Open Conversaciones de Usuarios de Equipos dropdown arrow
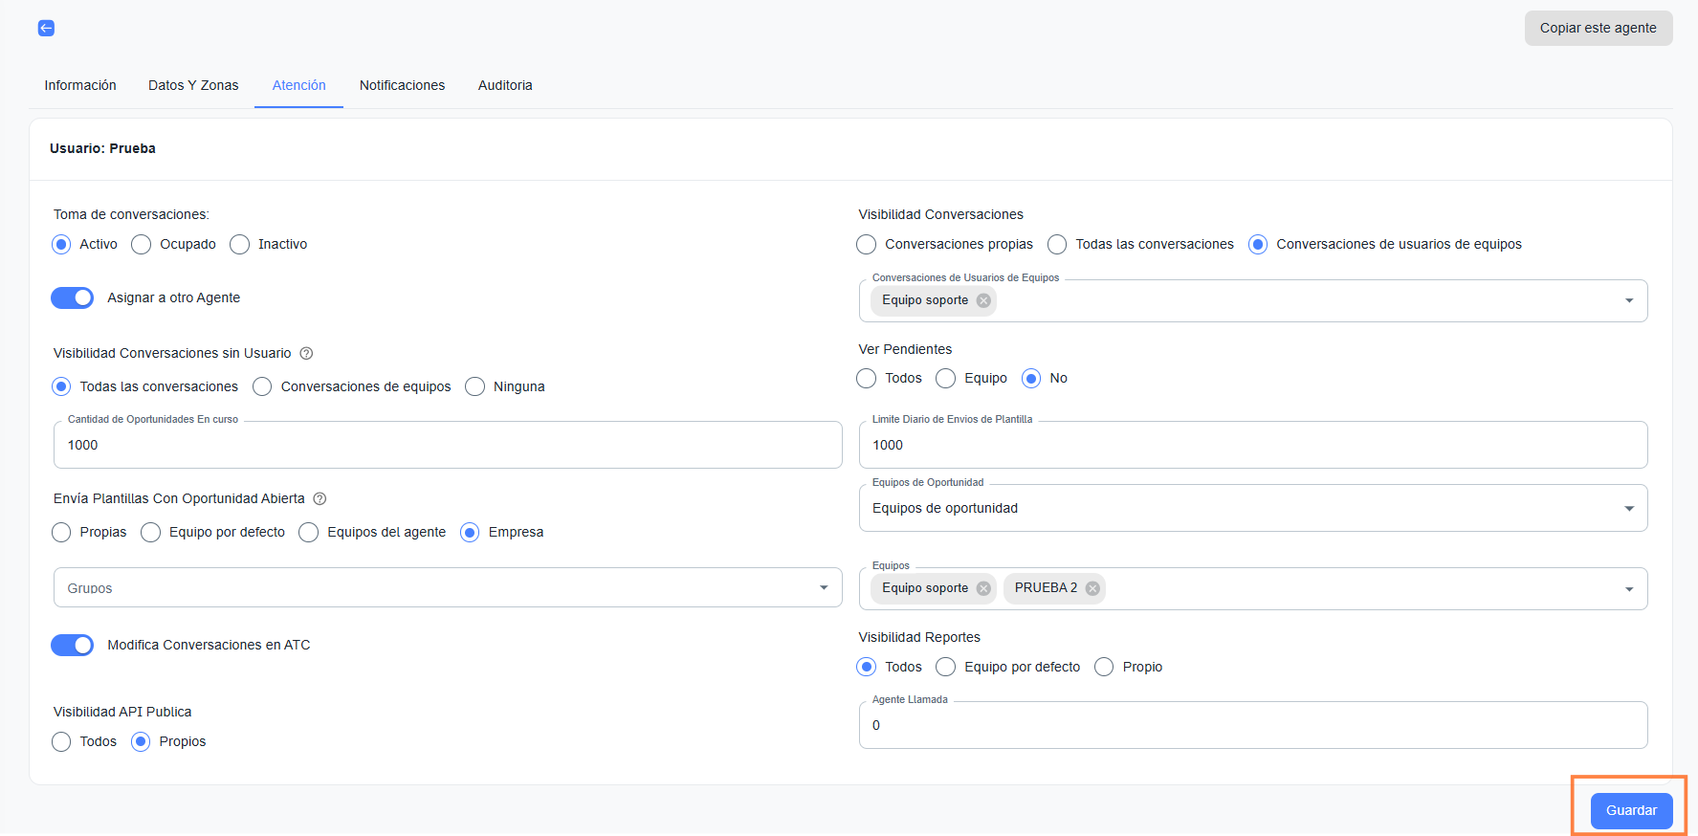Screen dimensions: 1698x836 [1628, 301]
